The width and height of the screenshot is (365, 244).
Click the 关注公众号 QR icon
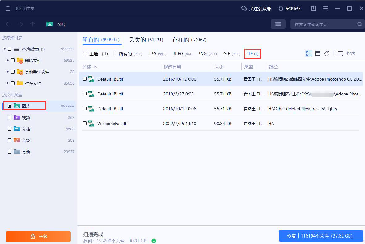[x=244, y=9]
